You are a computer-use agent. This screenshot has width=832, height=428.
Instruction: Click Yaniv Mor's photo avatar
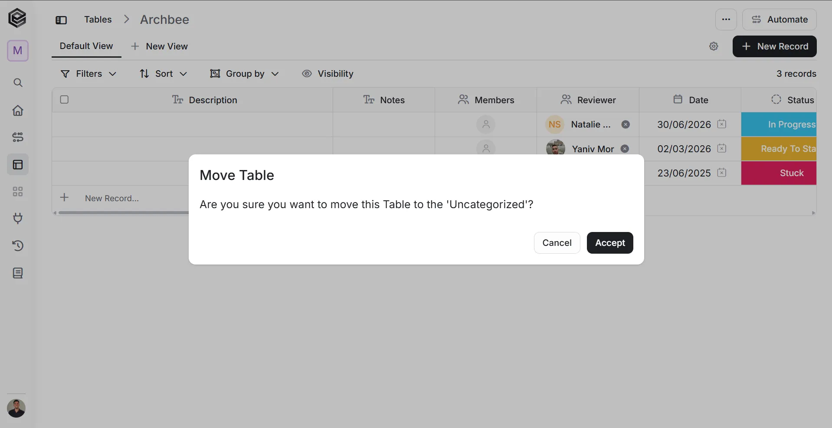[x=555, y=147]
